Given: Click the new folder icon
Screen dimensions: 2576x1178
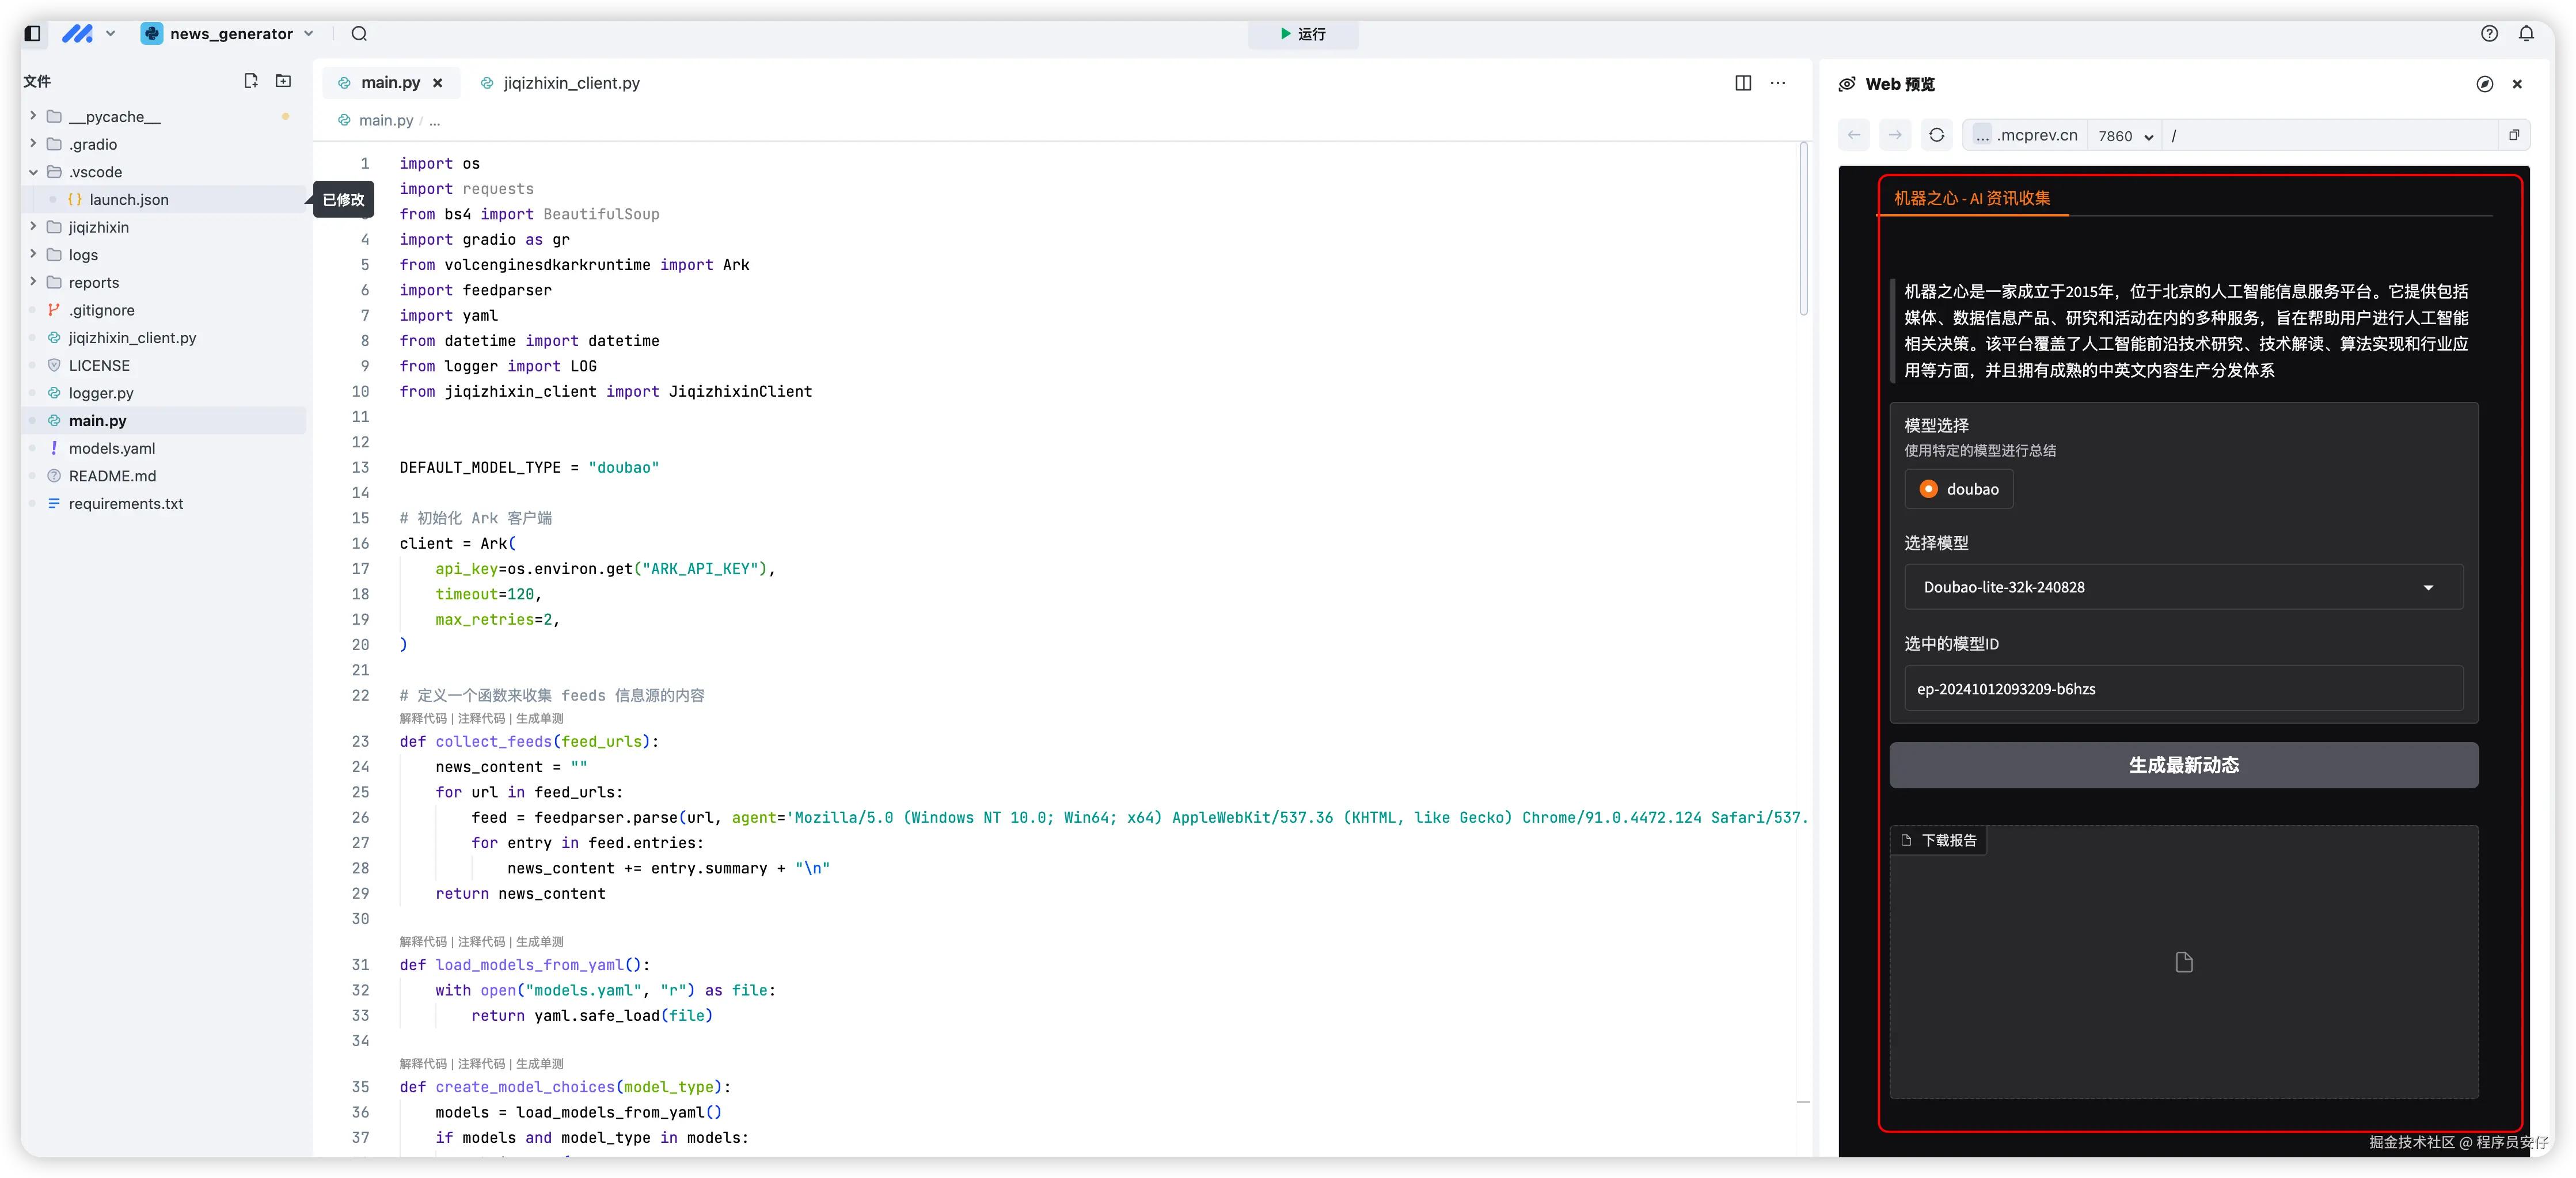Looking at the screenshot, I should coord(284,81).
